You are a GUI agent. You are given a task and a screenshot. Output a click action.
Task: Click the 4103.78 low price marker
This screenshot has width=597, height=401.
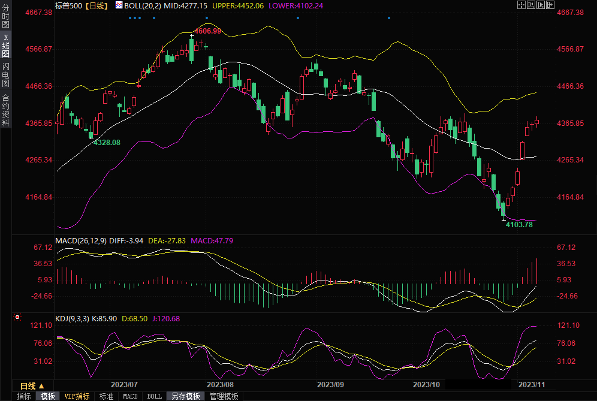(519, 225)
